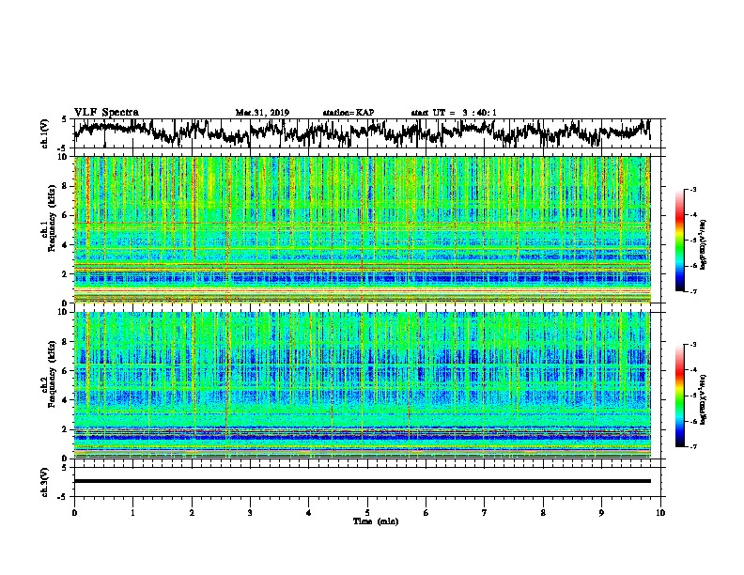Click the ch.1 spectrogram panel

pos(363,229)
